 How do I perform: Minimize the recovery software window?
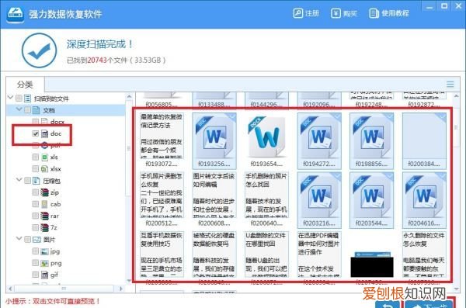tap(429, 6)
